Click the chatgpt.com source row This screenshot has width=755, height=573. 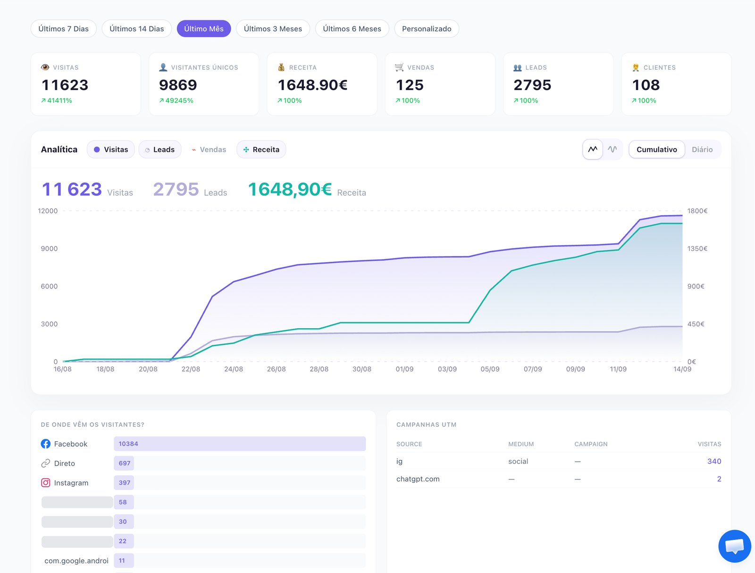pos(559,479)
